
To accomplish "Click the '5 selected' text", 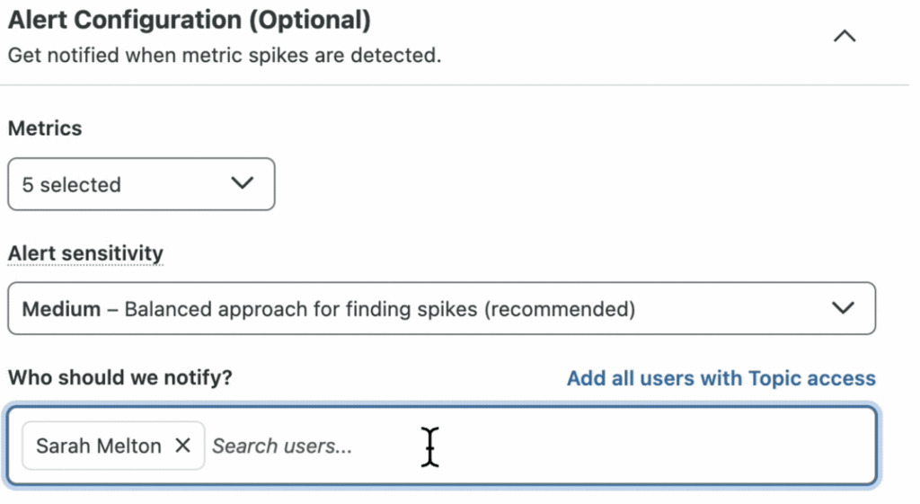I will [72, 185].
